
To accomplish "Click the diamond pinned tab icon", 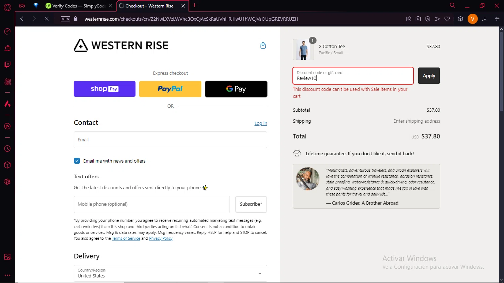I will pyautogui.click(x=36, y=6).
